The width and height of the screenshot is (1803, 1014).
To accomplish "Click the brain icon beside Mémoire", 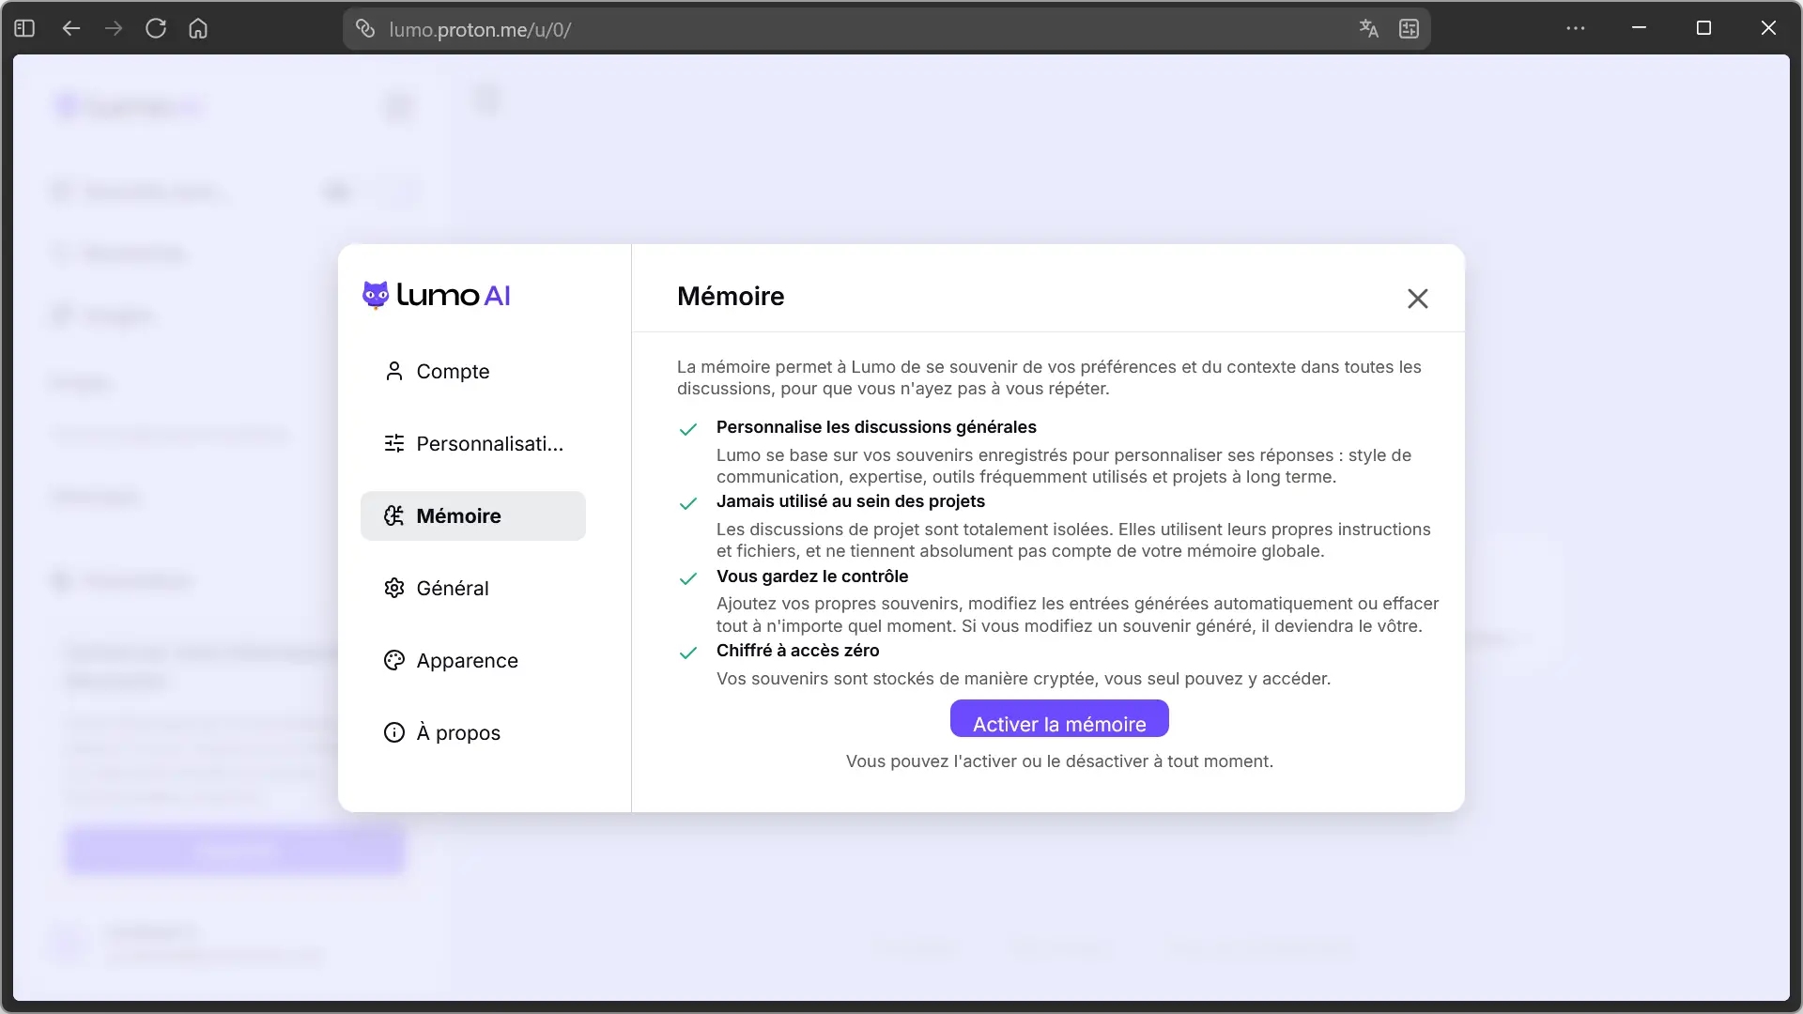I will click(x=394, y=515).
